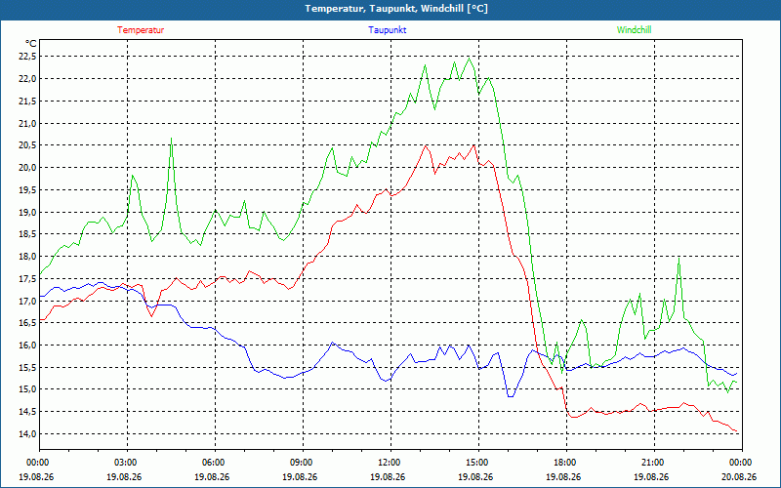Click the blue dew point dip after 16:00
Viewport: 781px width, 488px height.
pyautogui.click(x=511, y=396)
